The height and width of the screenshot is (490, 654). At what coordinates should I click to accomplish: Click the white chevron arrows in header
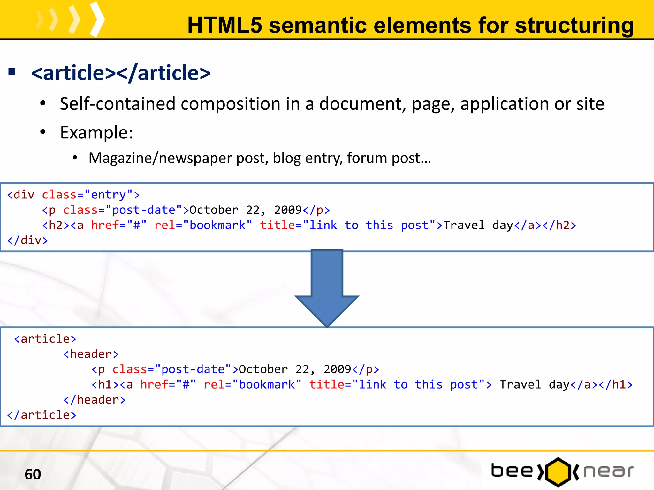70,19
